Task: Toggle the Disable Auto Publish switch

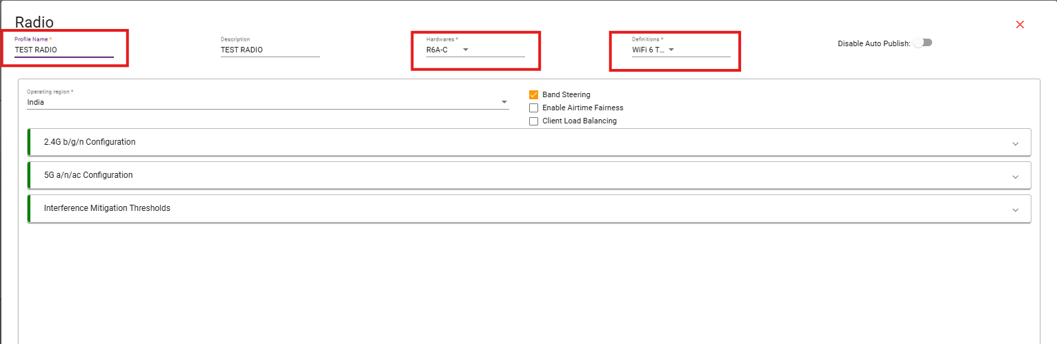Action: (922, 43)
